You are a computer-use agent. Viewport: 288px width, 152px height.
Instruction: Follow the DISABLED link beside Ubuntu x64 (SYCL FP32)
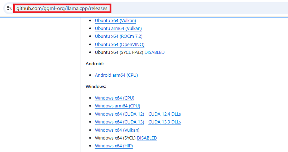pyautogui.click(x=154, y=52)
